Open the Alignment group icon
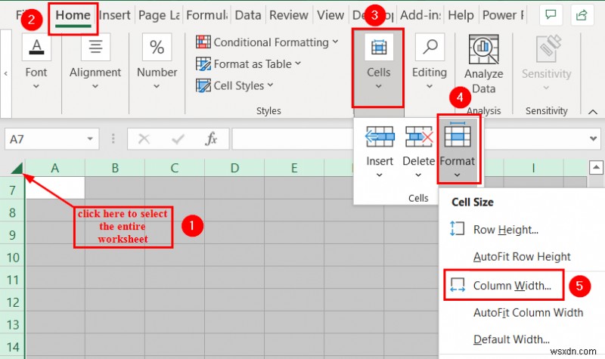 pyautogui.click(x=95, y=47)
